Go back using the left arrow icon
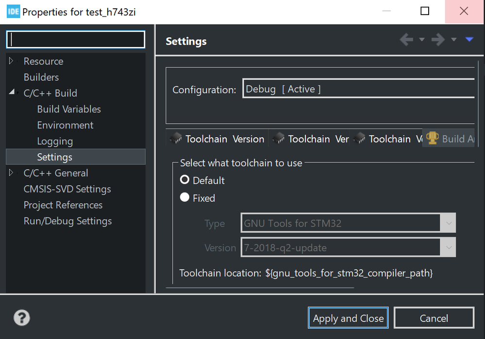 click(406, 40)
